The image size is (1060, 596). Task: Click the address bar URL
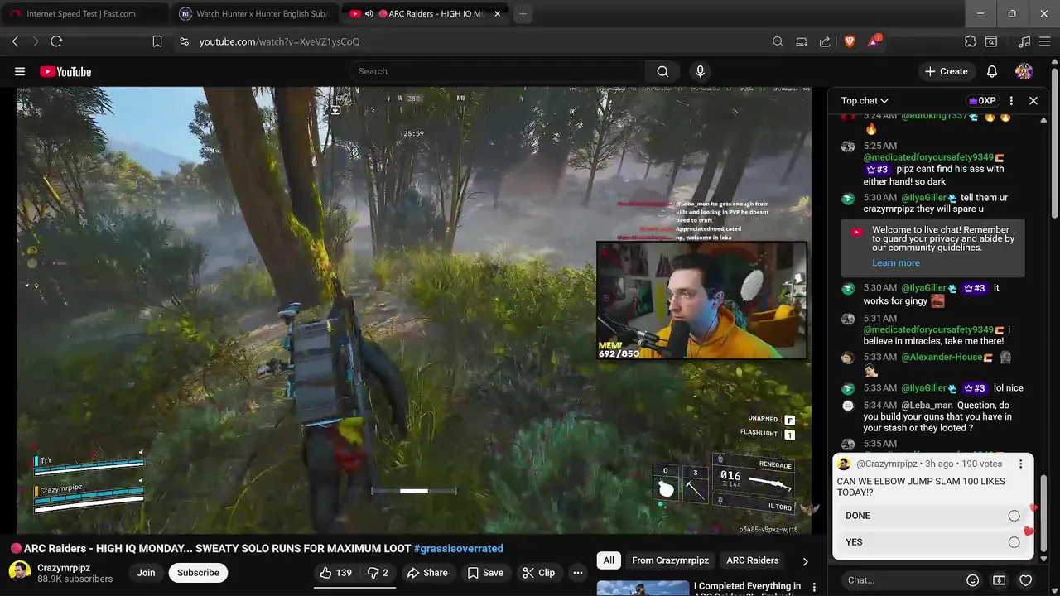coord(279,41)
